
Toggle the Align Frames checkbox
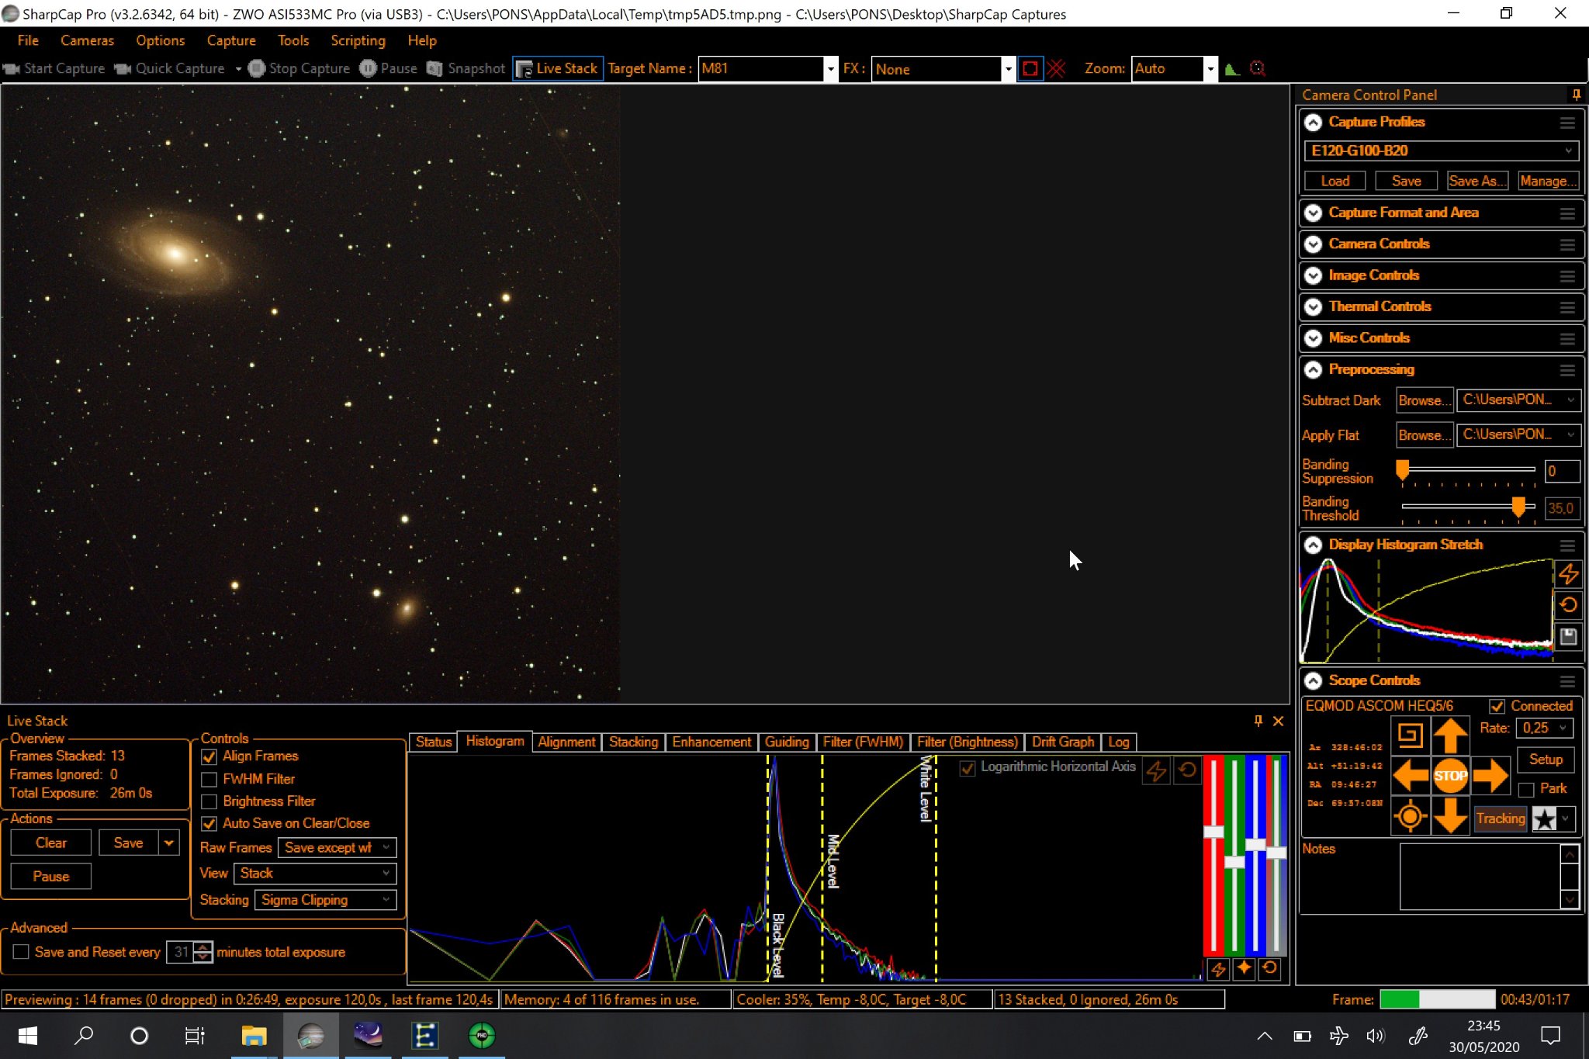(209, 756)
